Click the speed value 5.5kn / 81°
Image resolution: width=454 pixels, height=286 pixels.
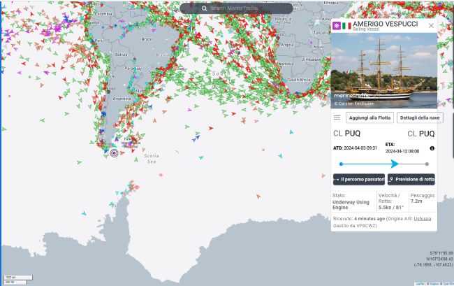point(391,208)
